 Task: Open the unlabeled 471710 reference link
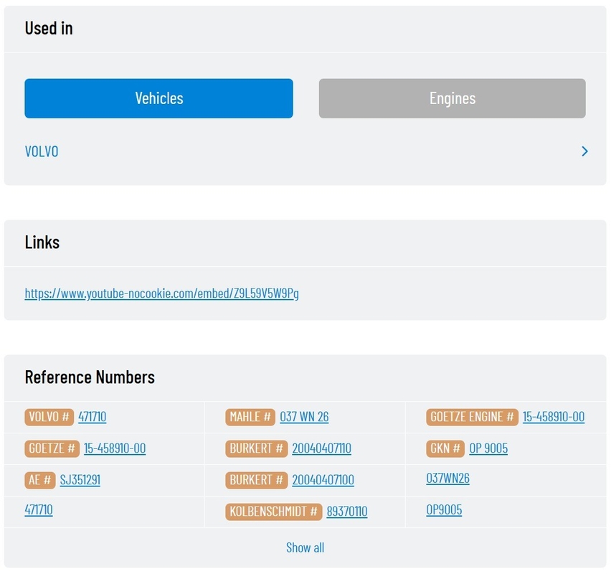click(39, 509)
